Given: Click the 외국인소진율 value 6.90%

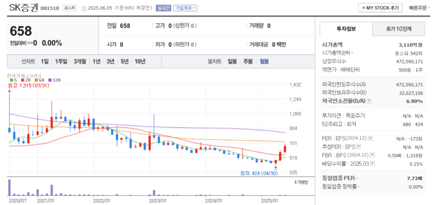Looking at the screenshot, I should 415,101.
